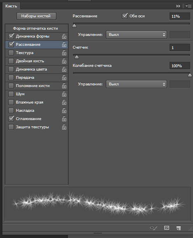Click the lock icon beside Динамика формы
Viewport: 193px width, 238px height.
(x=64, y=36)
